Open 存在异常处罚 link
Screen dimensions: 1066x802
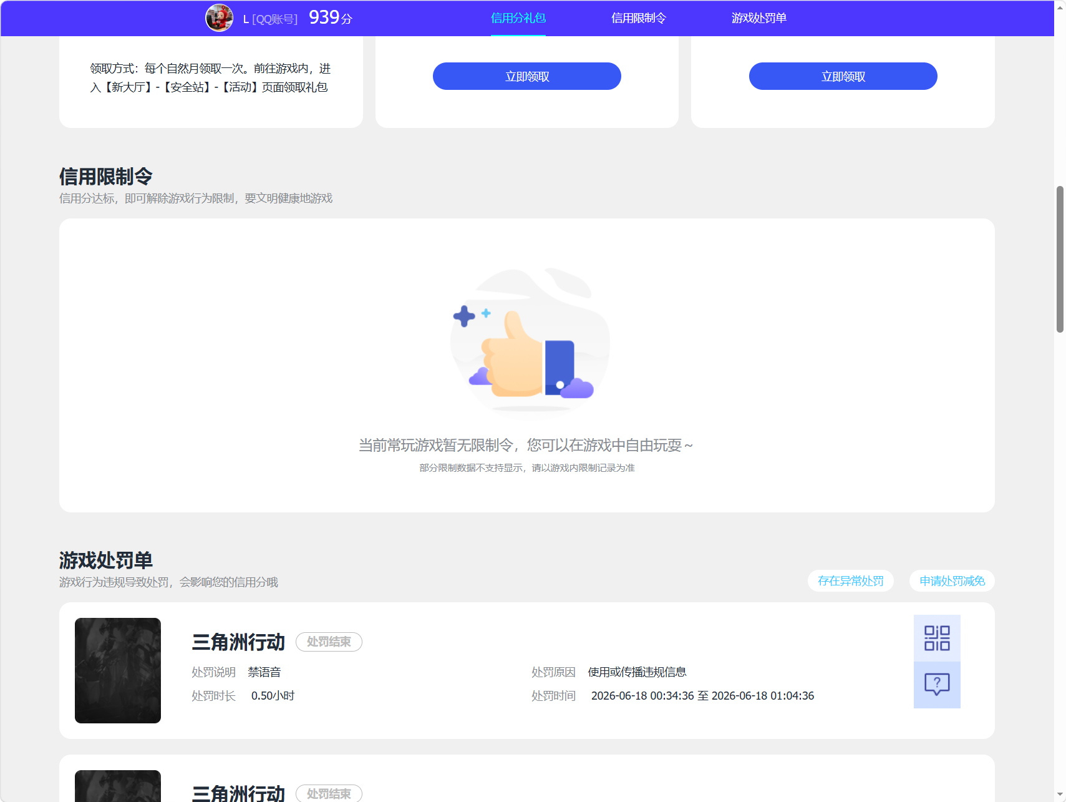click(x=851, y=581)
